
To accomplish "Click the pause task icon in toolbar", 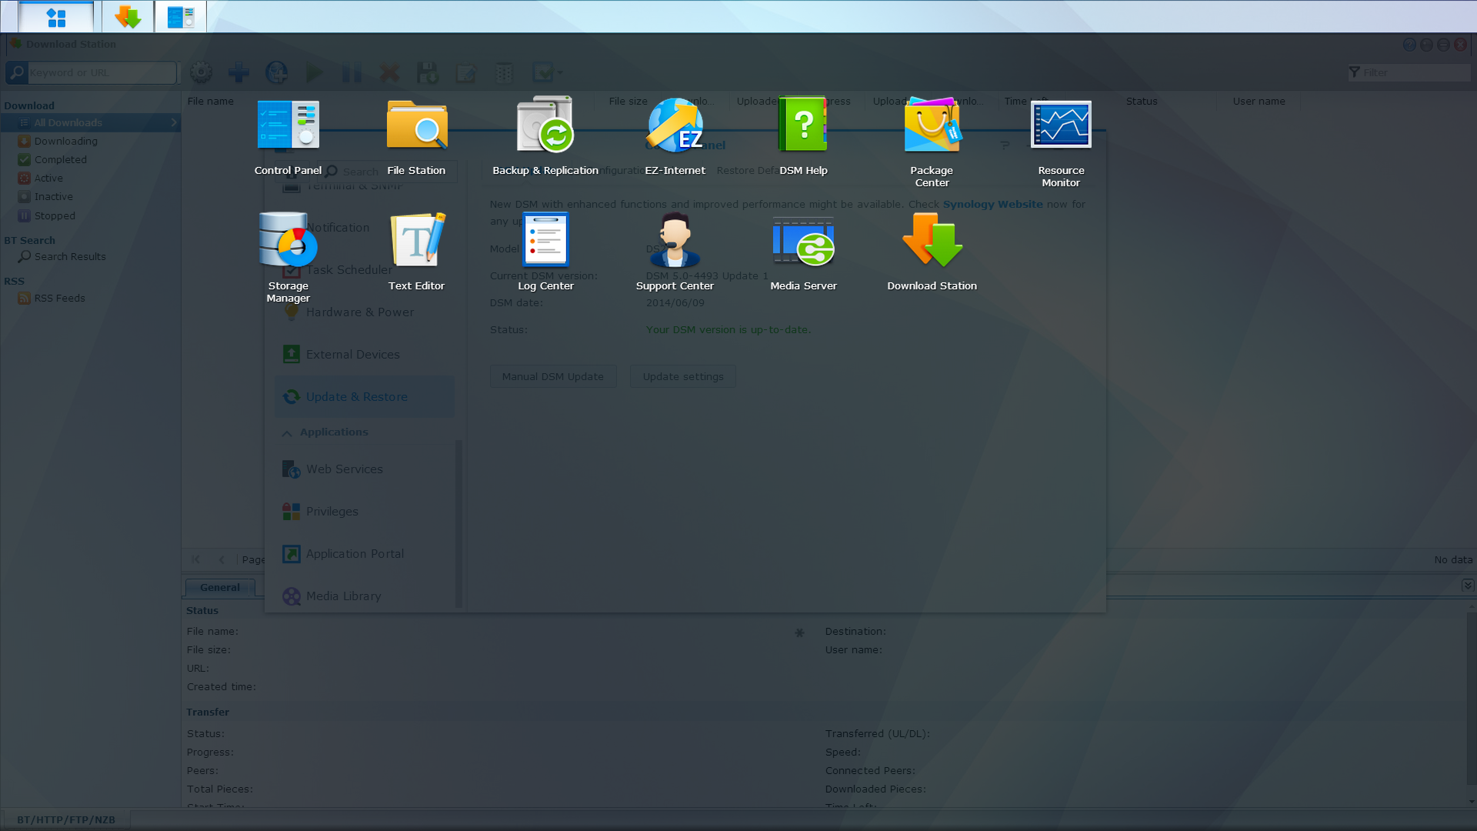I will pos(352,72).
